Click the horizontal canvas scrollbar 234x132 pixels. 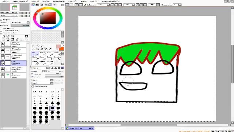tap(148, 125)
